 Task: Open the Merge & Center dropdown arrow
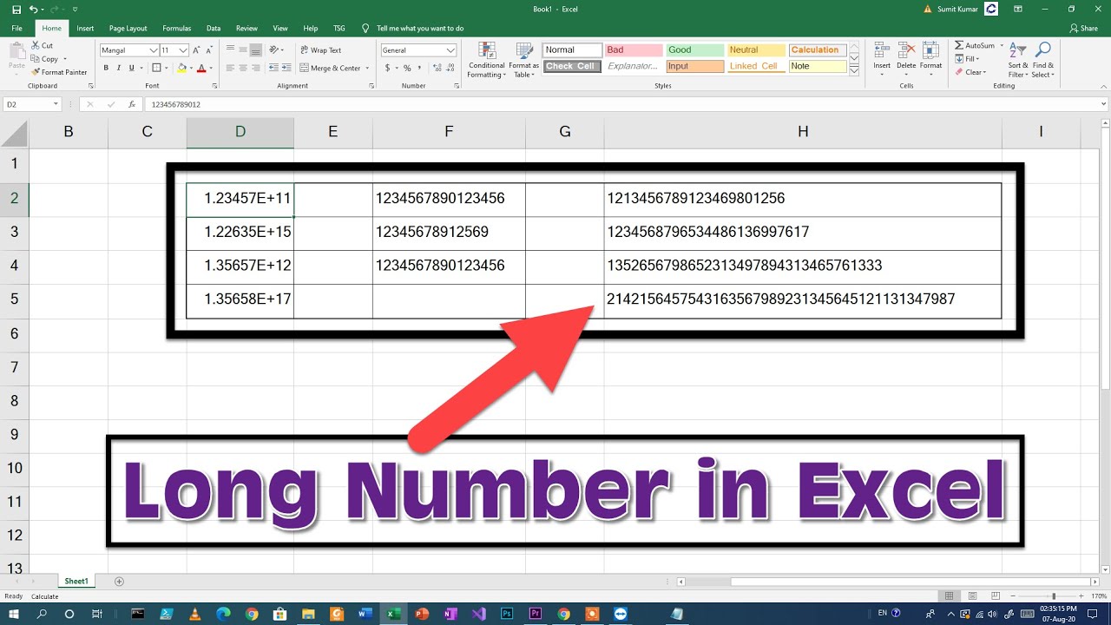click(x=369, y=68)
